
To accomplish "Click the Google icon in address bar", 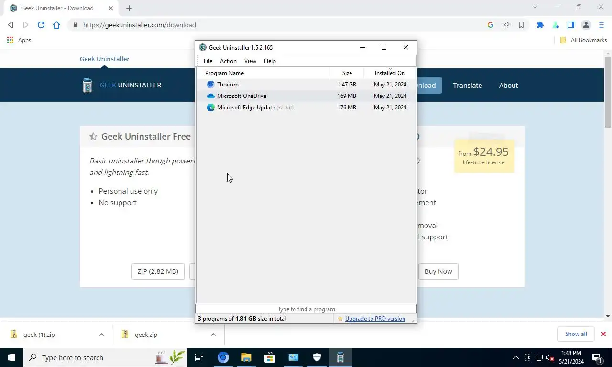I will tap(491, 25).
